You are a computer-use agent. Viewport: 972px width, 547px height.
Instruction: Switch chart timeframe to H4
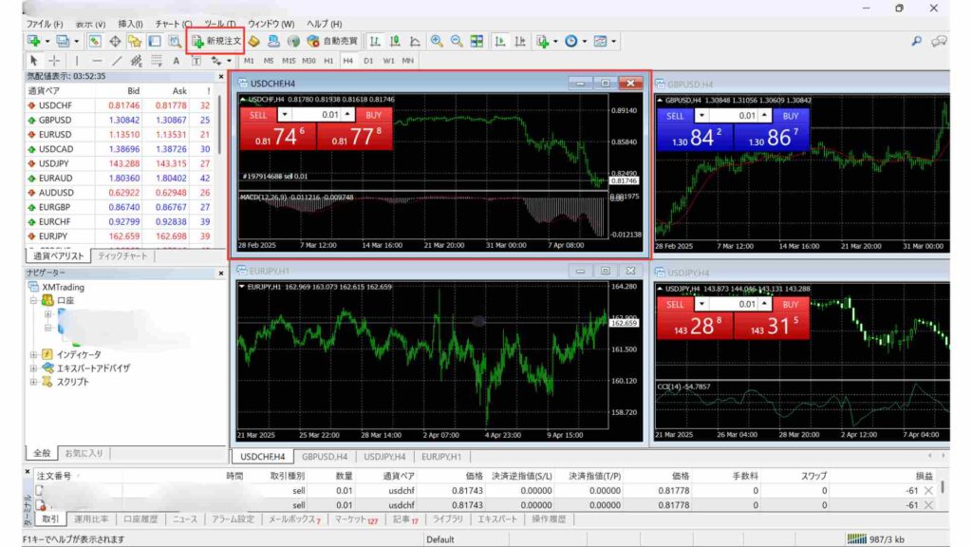click(x=348, y=61)
